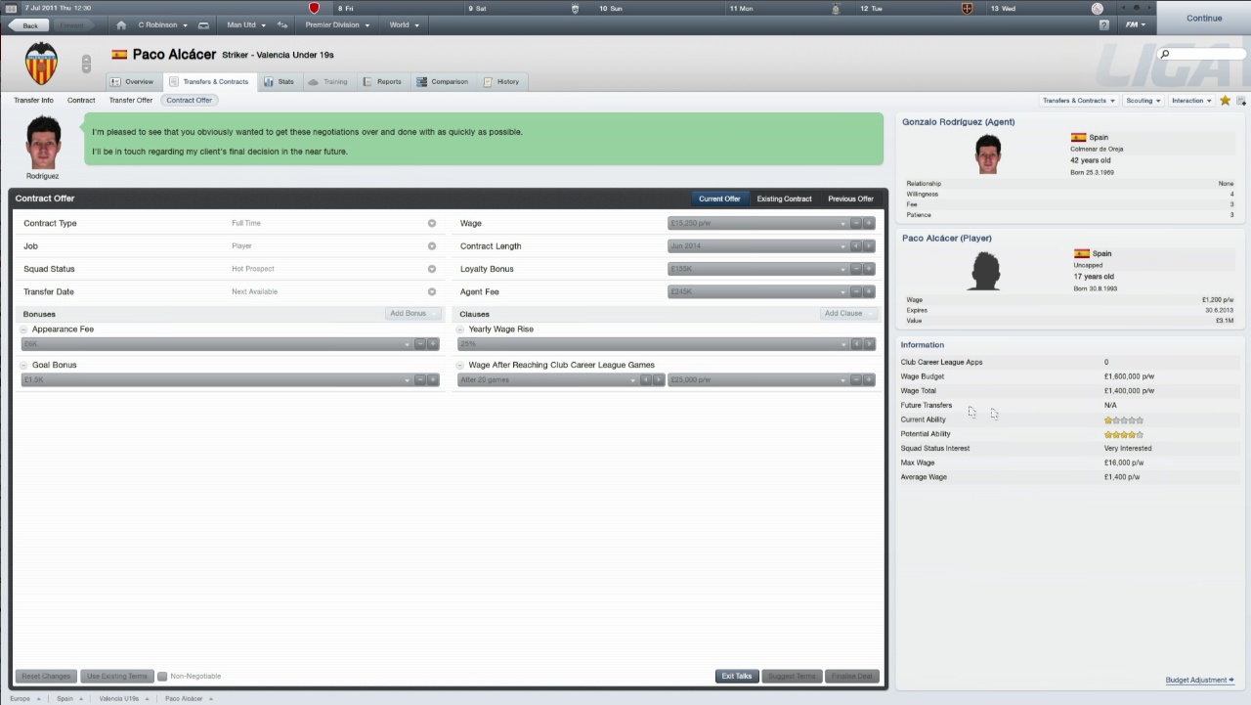Click the help question mark icon

[x=1103, y=24]
